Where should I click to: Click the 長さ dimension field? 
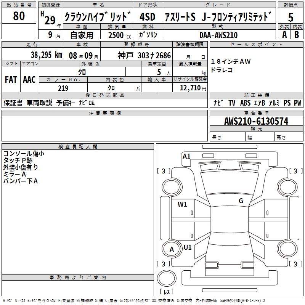click(x=228, y=136)
